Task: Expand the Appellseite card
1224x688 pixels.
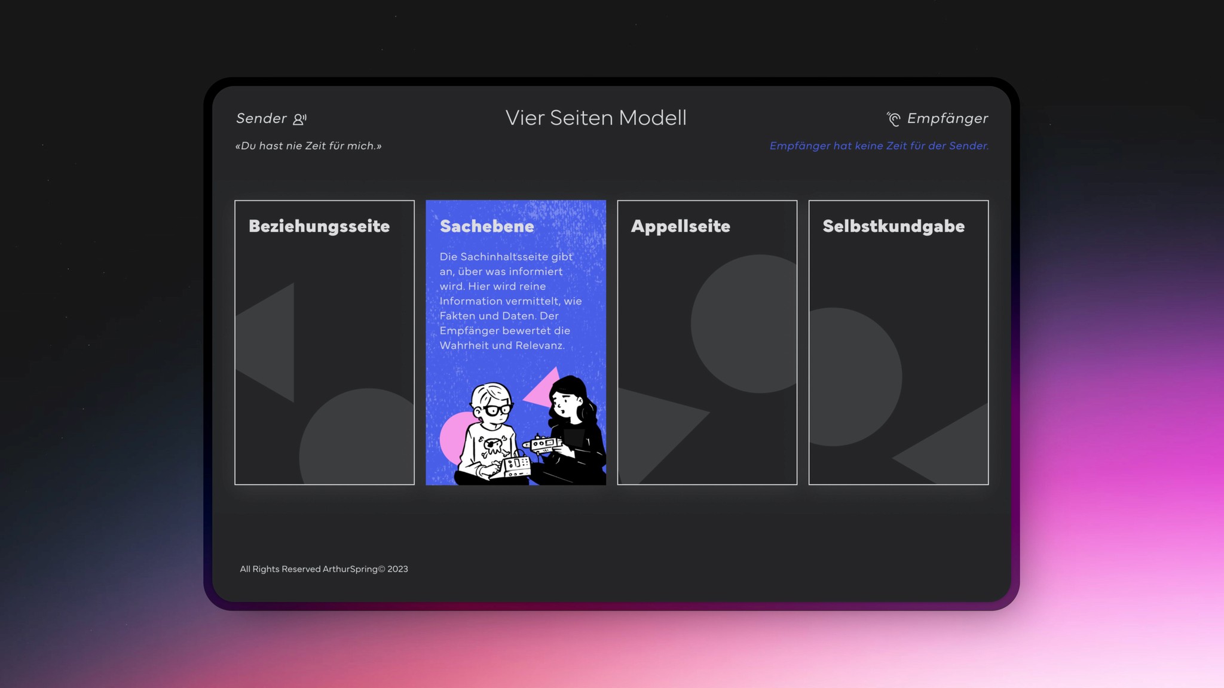Action: pos(706,342)
